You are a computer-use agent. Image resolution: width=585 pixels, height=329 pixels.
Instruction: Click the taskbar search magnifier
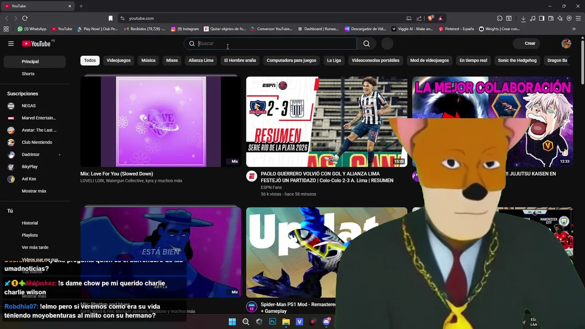point(246,322)
